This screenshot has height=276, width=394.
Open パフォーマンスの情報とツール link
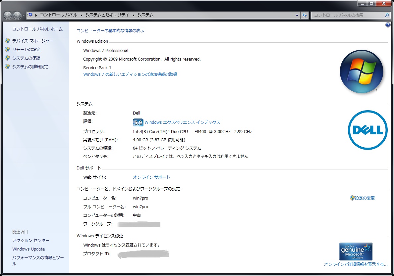[x=38, y=260]
